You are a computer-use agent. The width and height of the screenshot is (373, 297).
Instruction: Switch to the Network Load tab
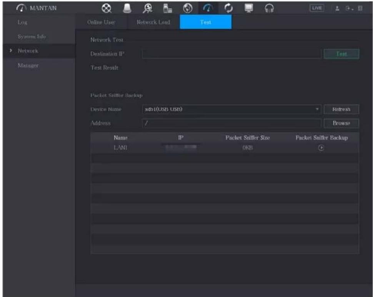tap(153, 22)
